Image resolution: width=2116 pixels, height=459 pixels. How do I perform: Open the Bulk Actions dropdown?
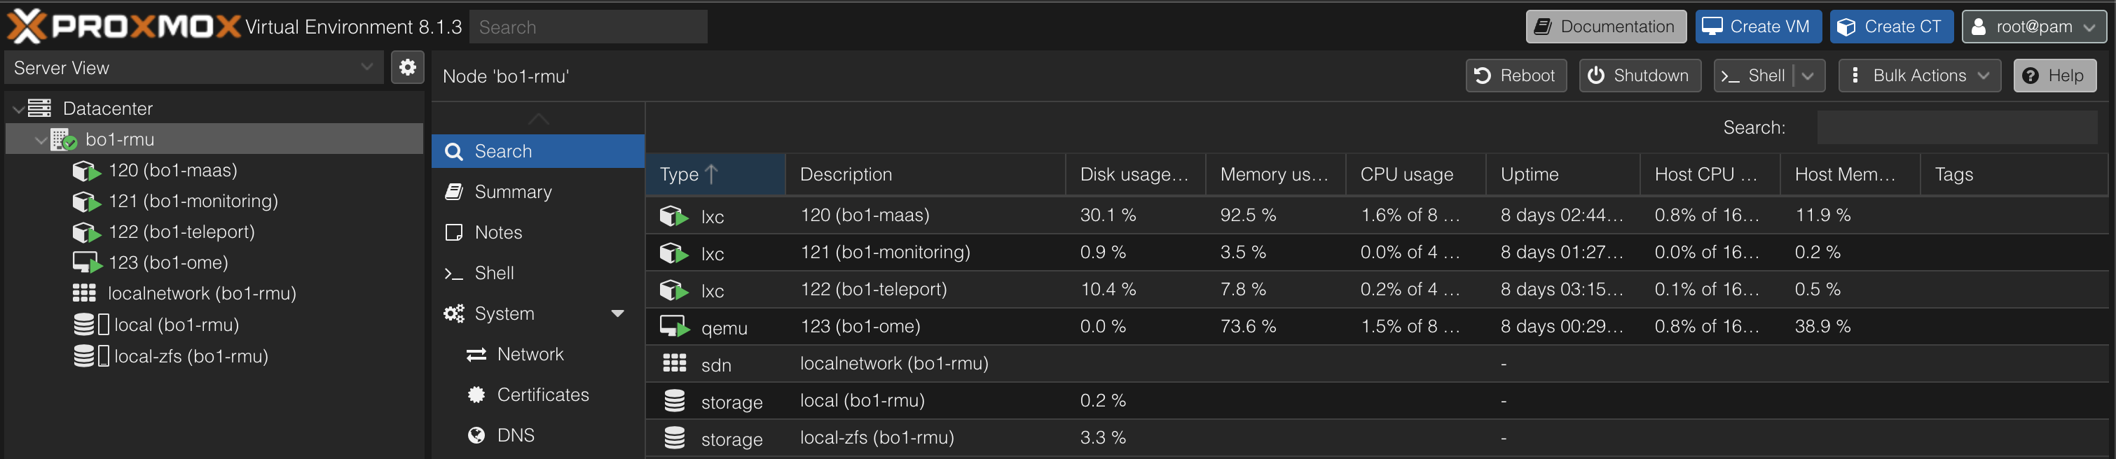click(x=1920, y=76)
